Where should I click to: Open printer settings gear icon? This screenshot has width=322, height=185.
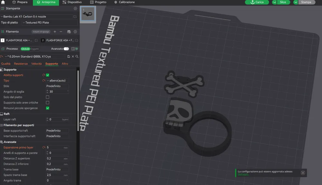(75, 8)
